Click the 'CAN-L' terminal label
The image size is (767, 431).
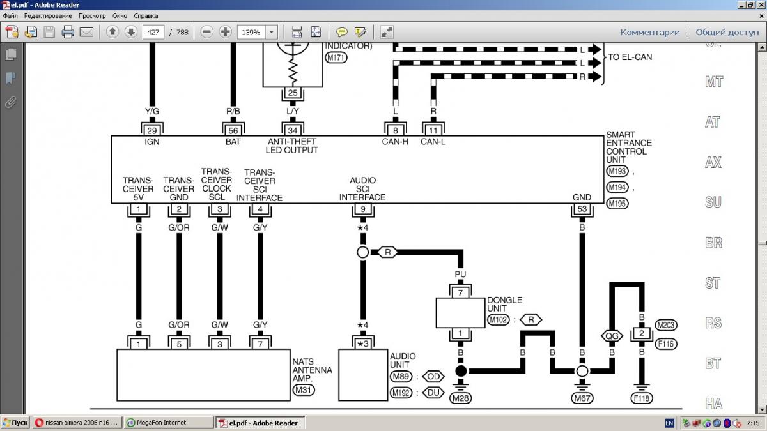(433, 142)
